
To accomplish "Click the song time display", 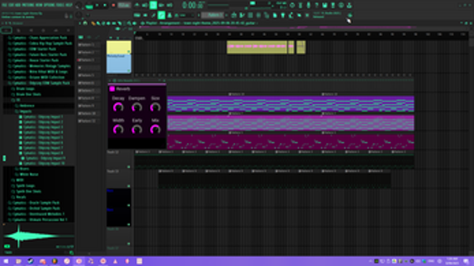I will click(193, 5).
